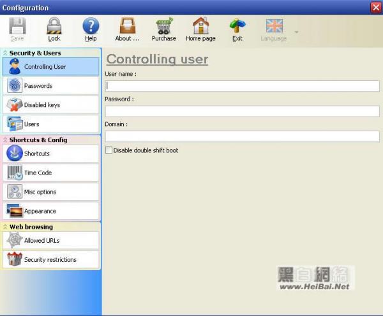Select Passwords fingerprint item in sidebar
This screenshot has width=383, height=316.
[x=51, y=86]
